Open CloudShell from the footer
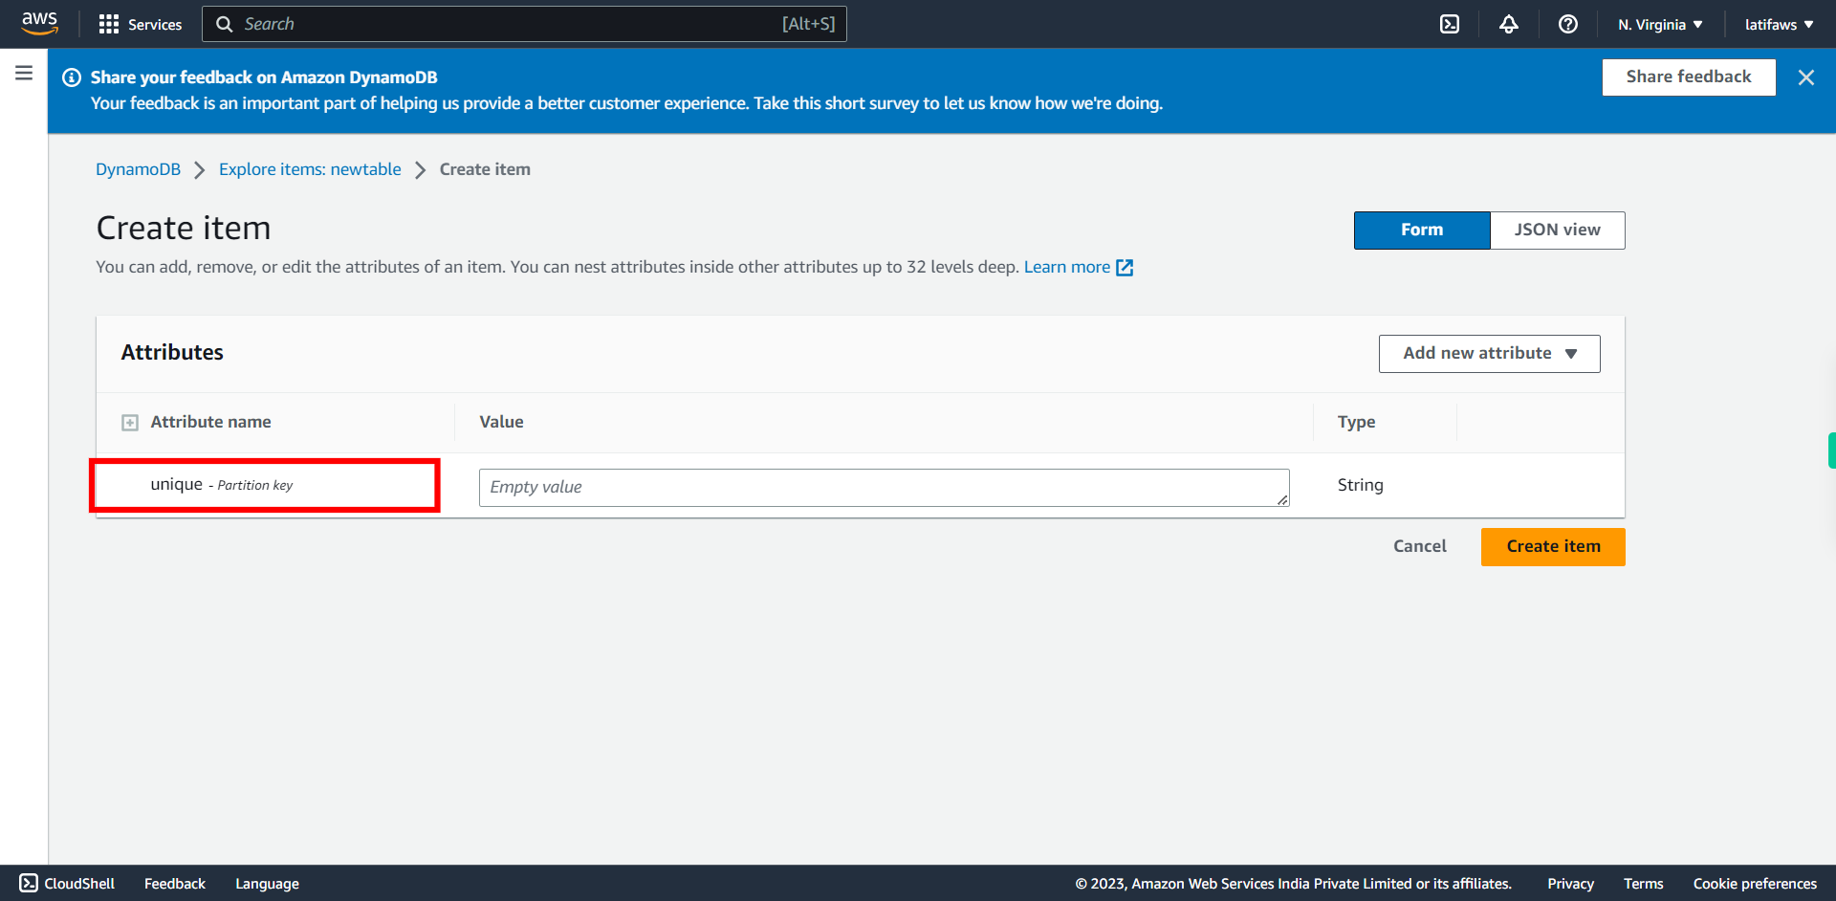1836x901 pixels. (x=67, y=883)
